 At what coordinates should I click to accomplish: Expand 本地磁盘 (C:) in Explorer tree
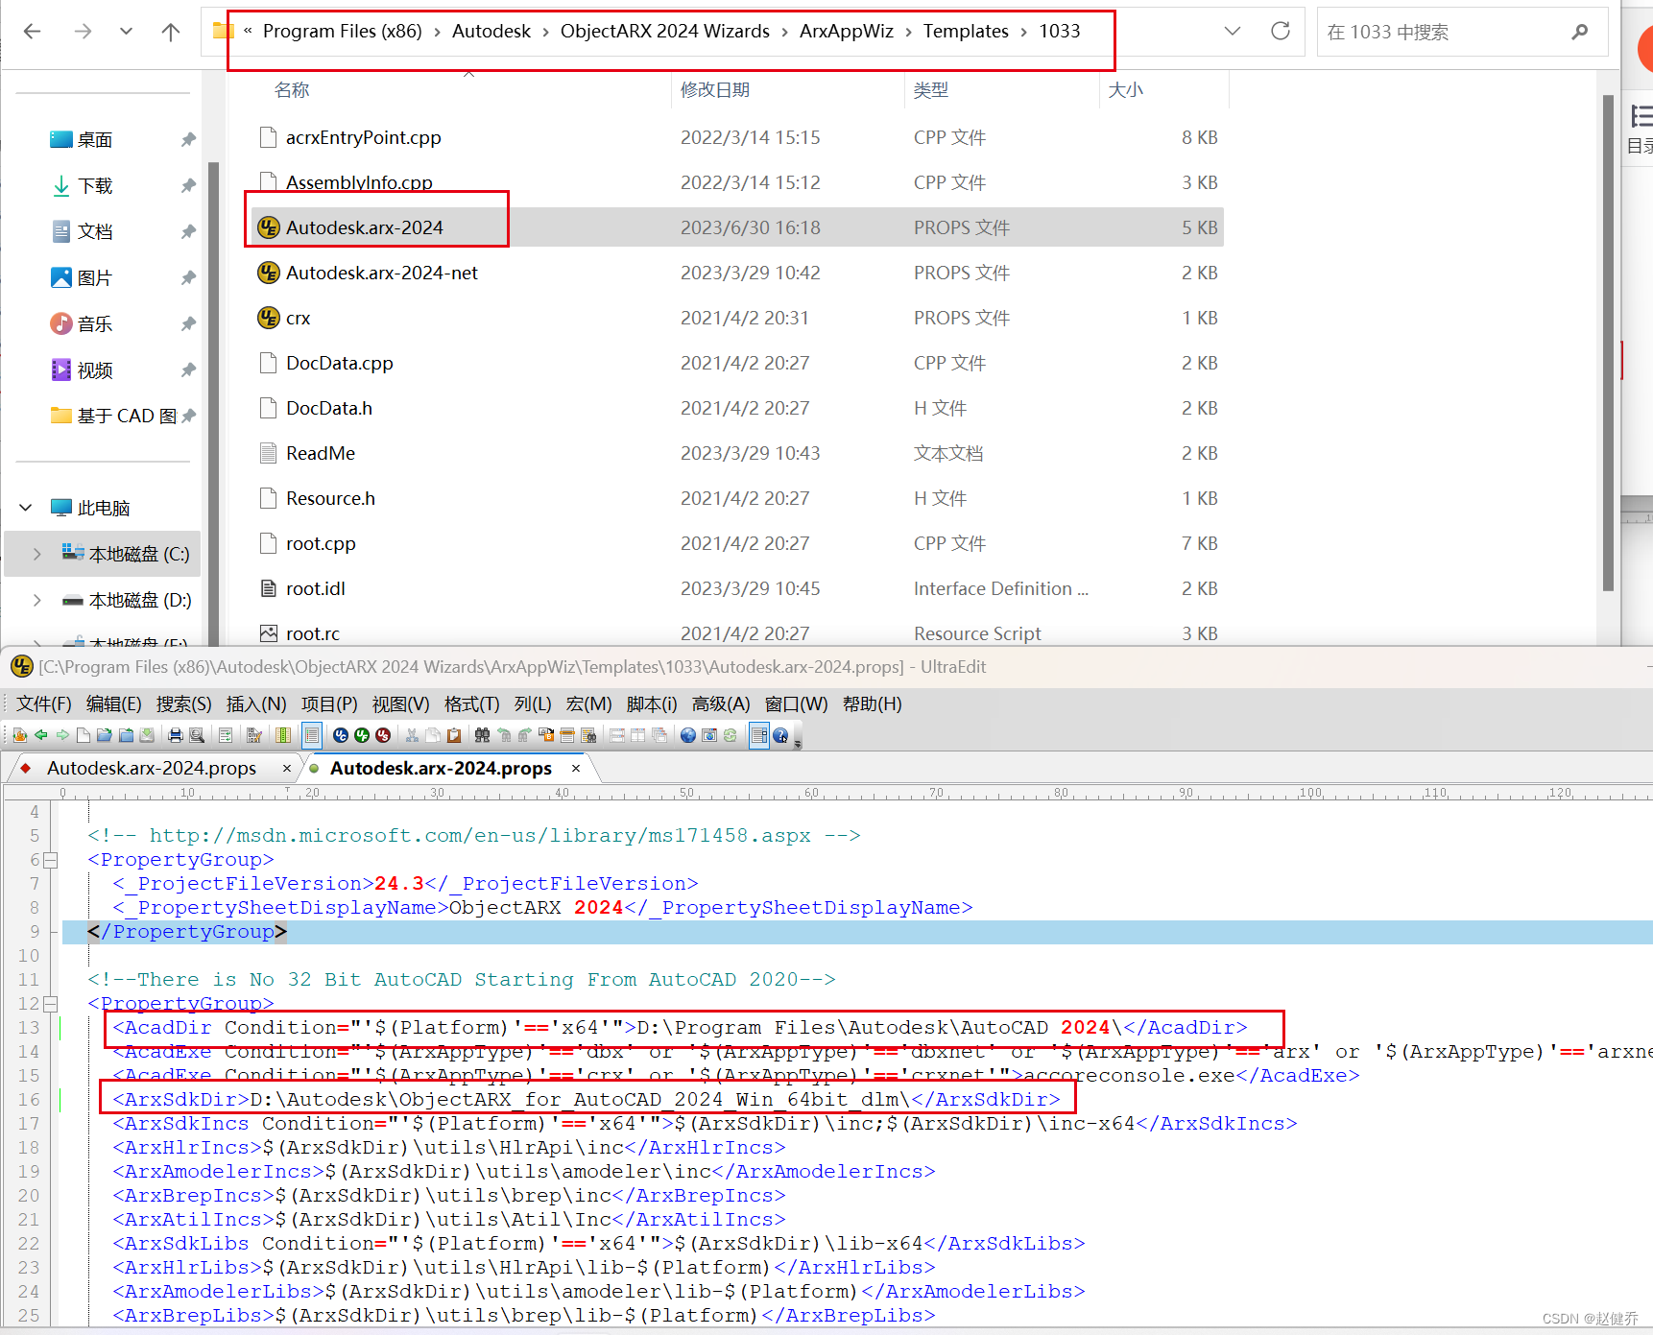click(x=36, y=554)
